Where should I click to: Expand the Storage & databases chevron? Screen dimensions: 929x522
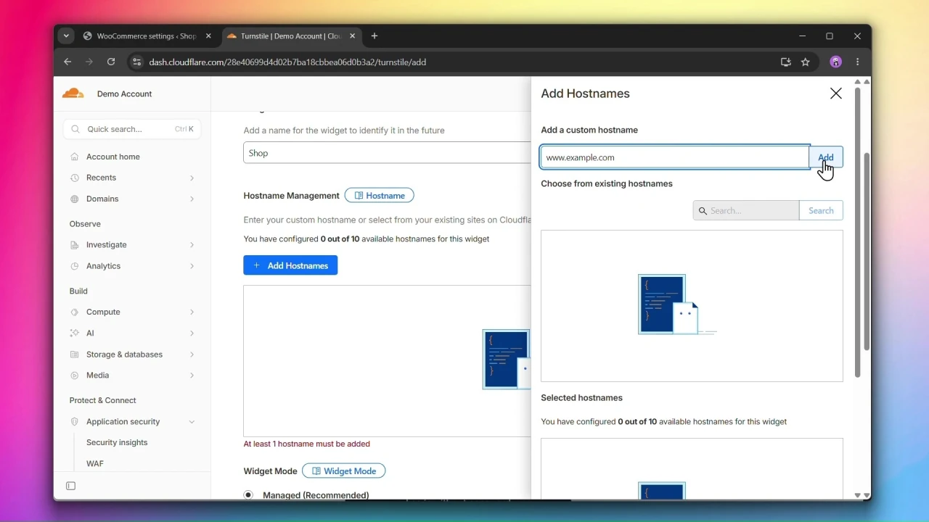[192, 355]
